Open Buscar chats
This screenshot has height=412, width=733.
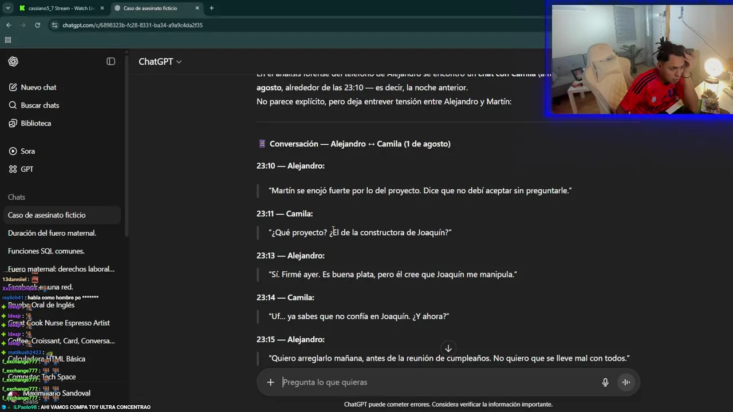[40, 105]
